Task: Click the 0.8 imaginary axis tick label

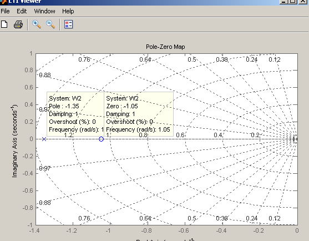Action: [29, 70]
